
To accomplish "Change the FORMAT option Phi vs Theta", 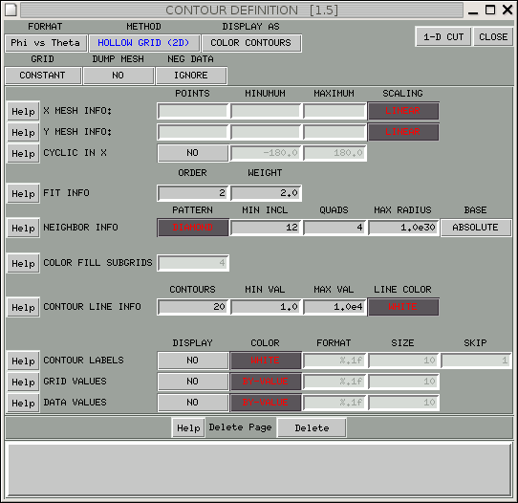I will point(46,43).
